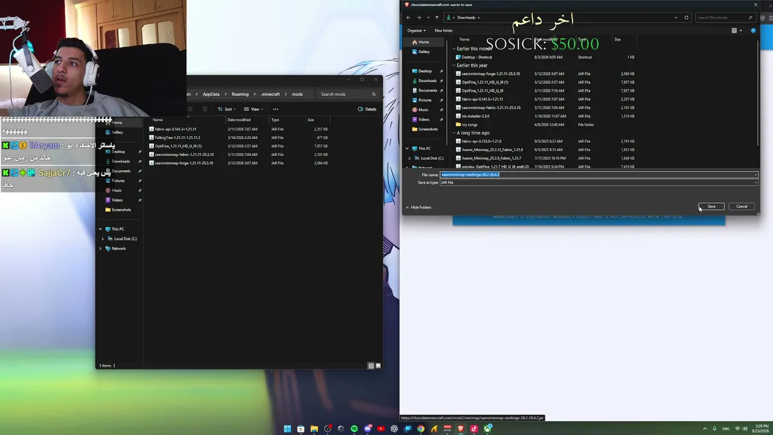The height and width of the screenshot is (435, 773).
Task: Collapse the A long time ago group
Action: coord(454,133)
